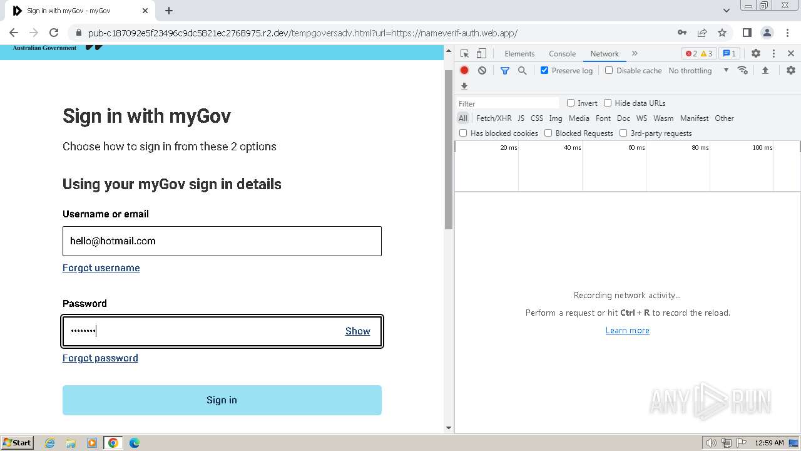
Task: Uncheck Preserve log checkbox
Action: [x=544, y=70]
